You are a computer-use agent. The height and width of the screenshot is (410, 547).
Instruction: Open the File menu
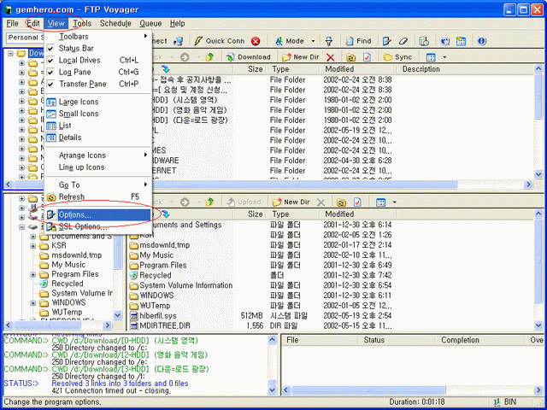12,23
